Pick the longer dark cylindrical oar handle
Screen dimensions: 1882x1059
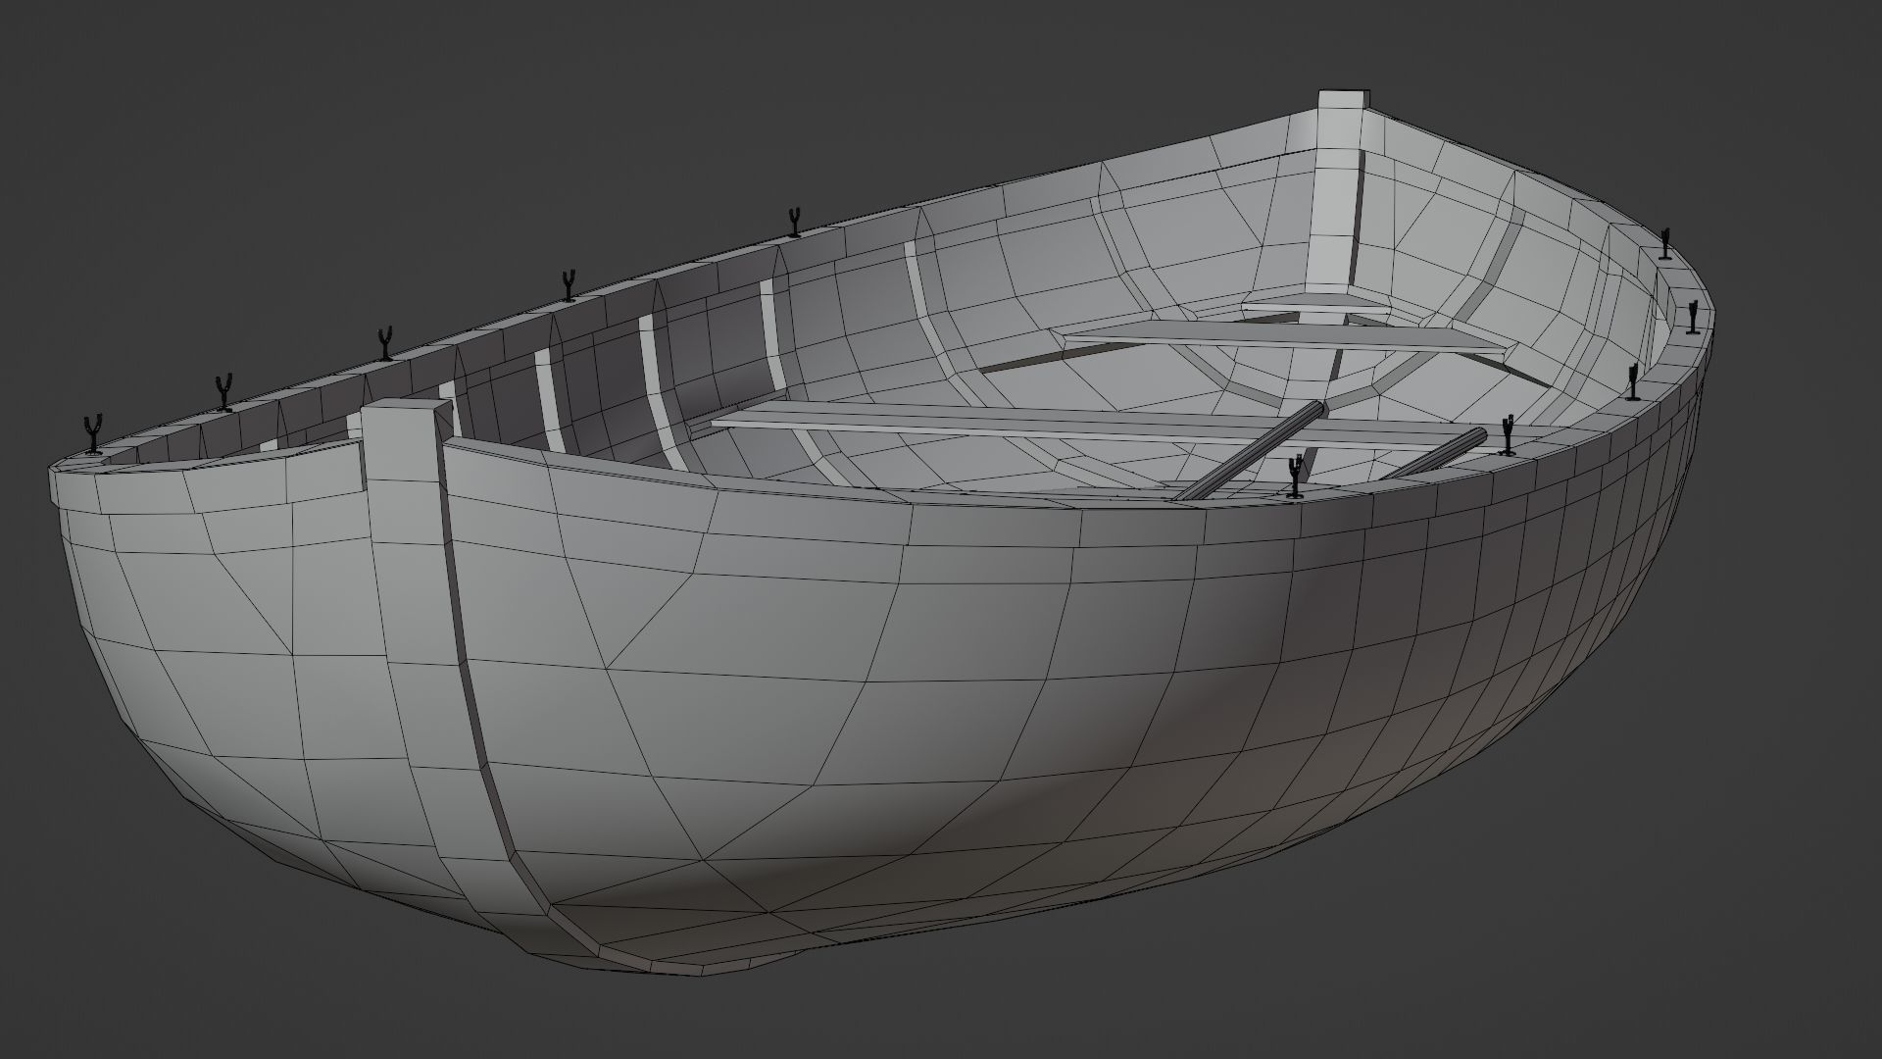[x=1251, y=451]
